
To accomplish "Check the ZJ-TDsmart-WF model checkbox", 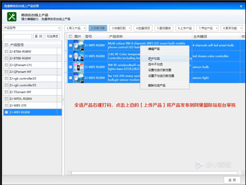I will pos(6,92).
